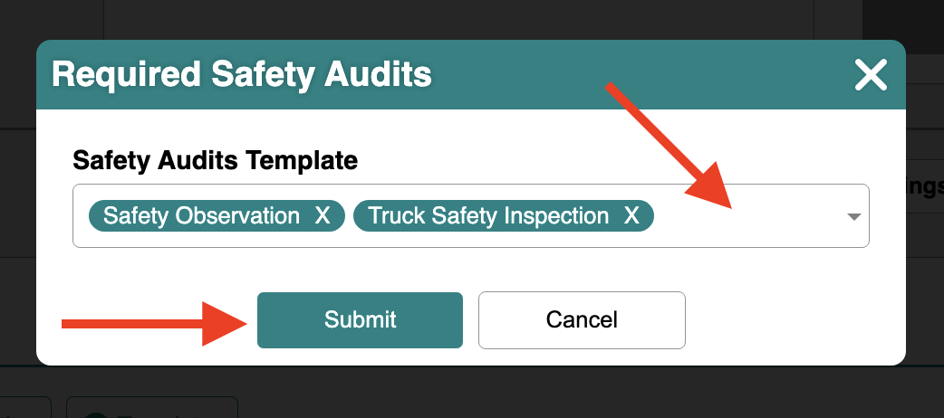Click the Required Safety Audits dialog title
Screen dimensions: 944x418
pyautogui.click(x=241, y=75)
